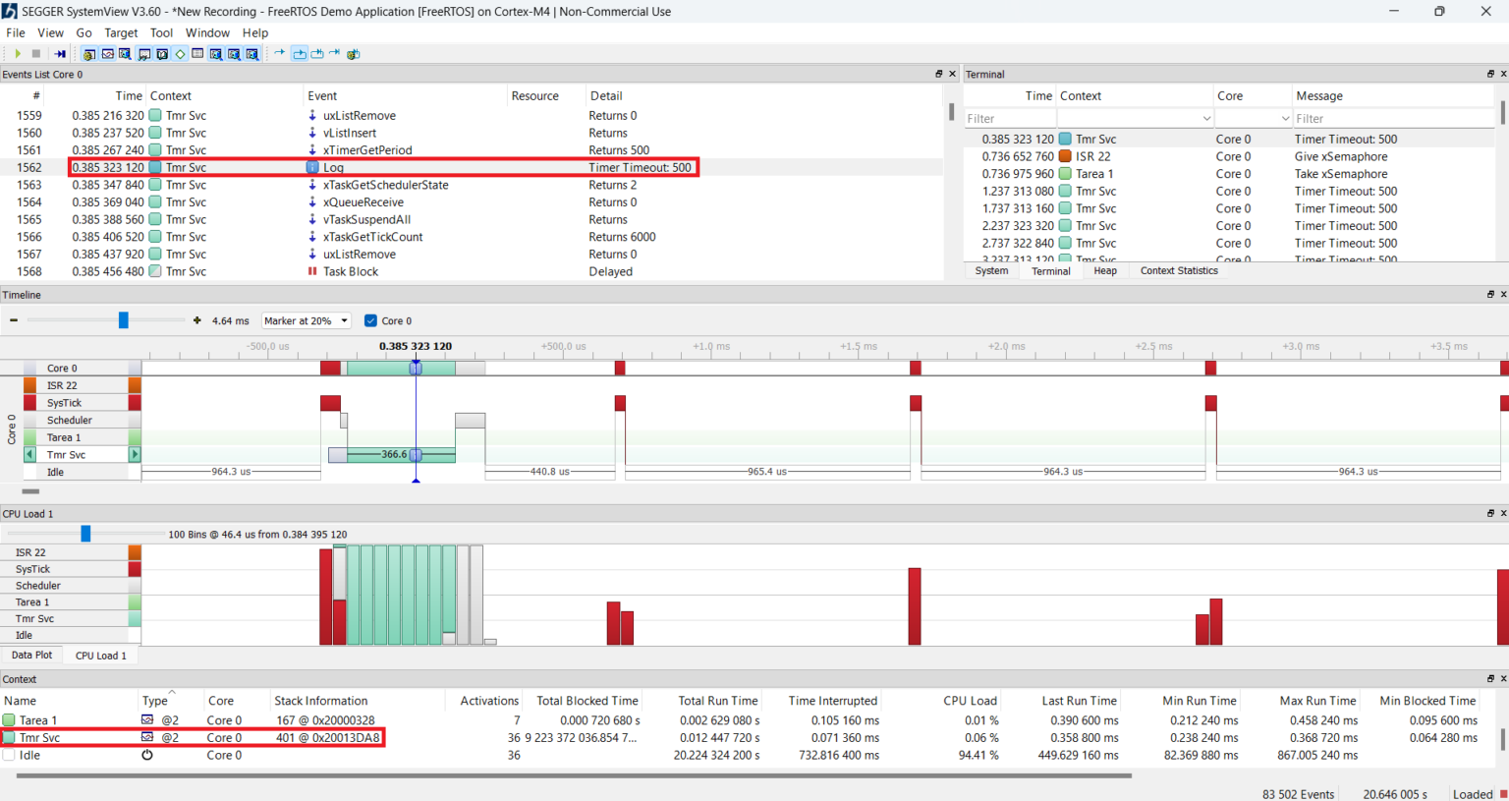Switch to the Data Plot tab
This screenshot has height=801, width=1509.
(31, 655)
